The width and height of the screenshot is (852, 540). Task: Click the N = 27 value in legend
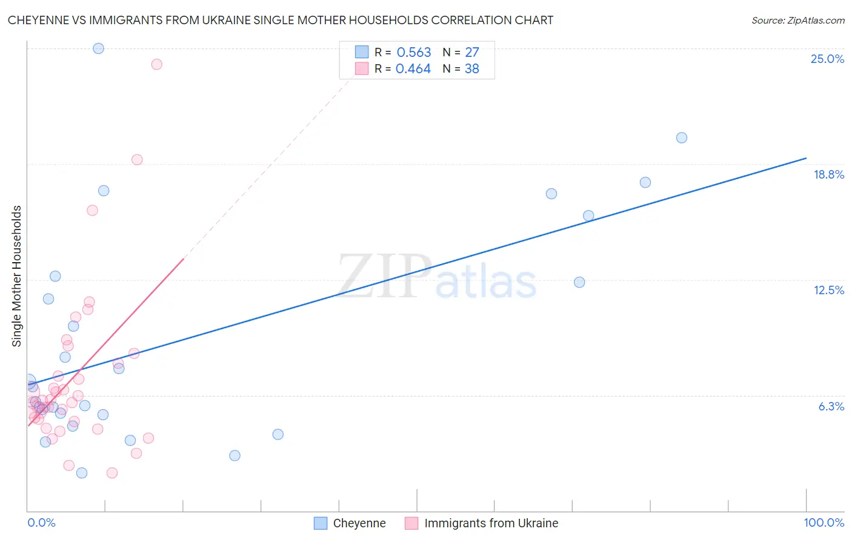(461, 52)
